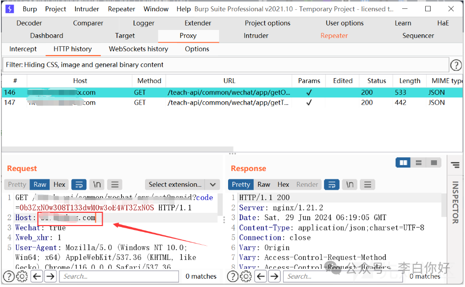Click the Request search input field
The image size is (465, 287).
click(118, 276)
